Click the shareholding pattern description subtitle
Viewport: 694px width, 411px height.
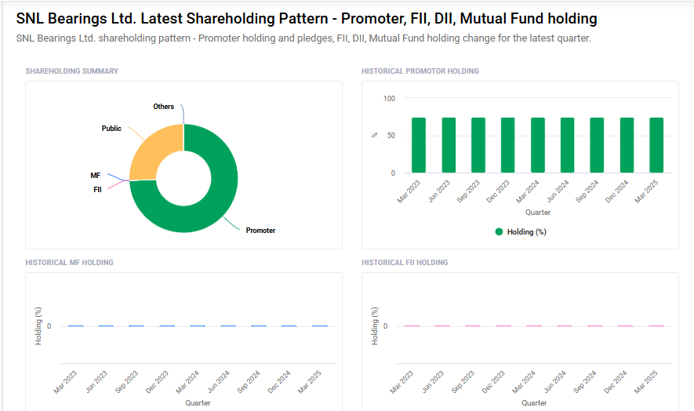click(x=303, y=38)
